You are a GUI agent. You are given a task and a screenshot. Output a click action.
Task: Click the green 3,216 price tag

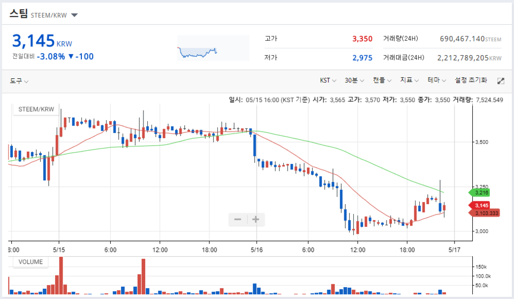[x=479, y=193]
